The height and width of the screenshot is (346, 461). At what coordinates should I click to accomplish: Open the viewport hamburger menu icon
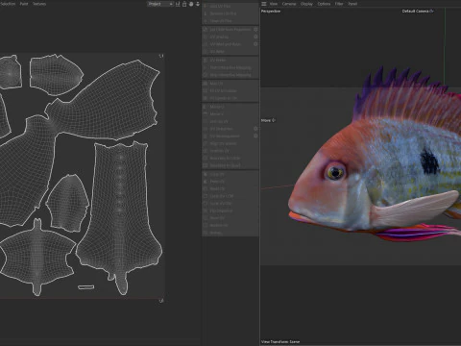264,4
